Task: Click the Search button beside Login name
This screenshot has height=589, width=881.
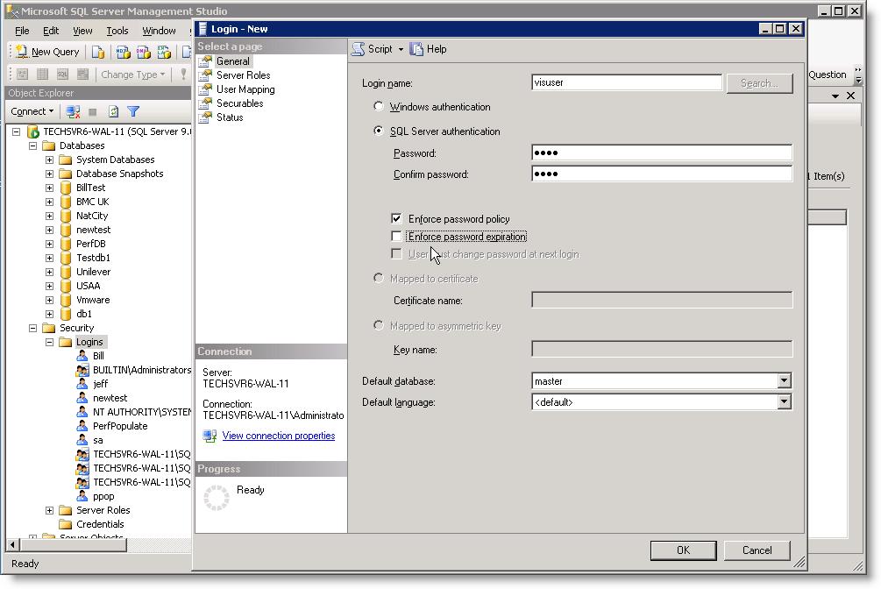Action: (x=759, y=83)
